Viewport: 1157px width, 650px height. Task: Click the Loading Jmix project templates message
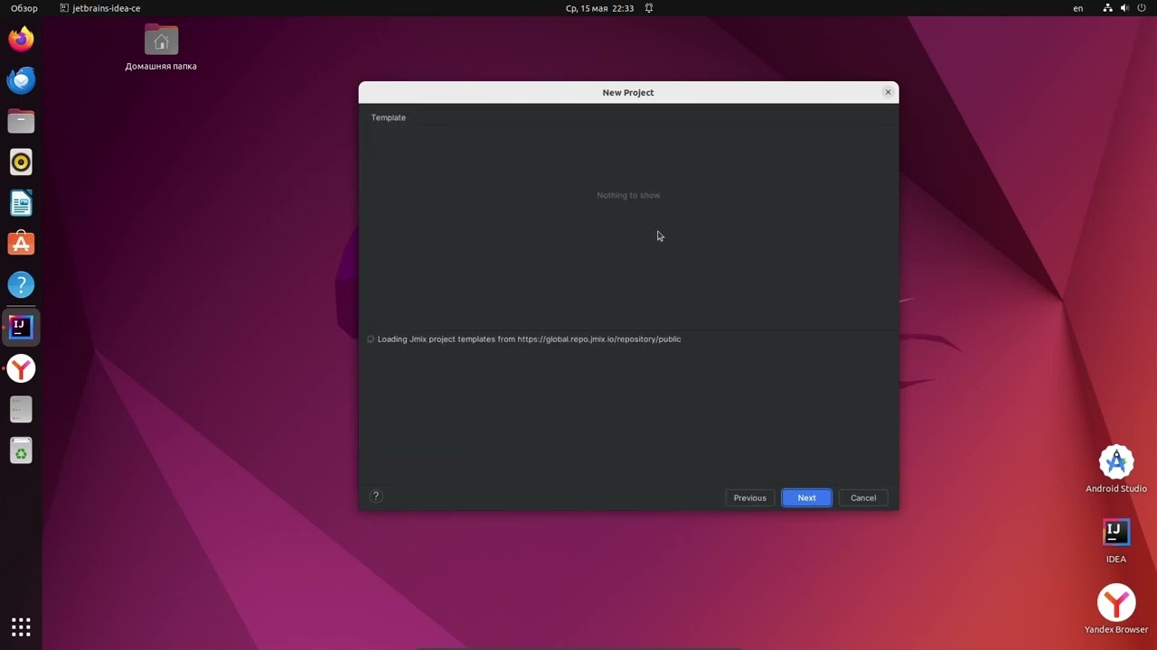(x=529, y=339)
